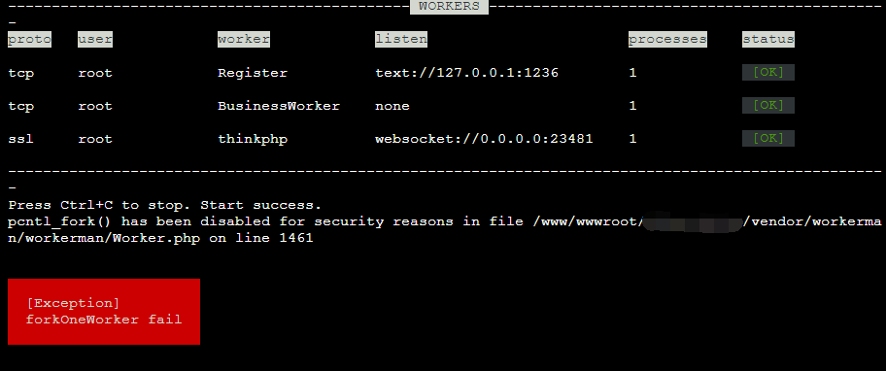
Task: Click the worker column header
Action: 244,39
